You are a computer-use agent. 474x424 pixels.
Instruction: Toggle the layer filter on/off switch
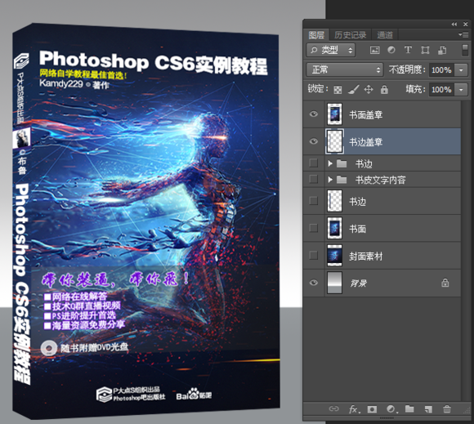pos(465,50)
